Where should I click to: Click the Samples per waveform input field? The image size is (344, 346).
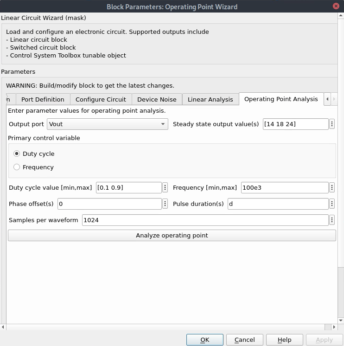pos(205,220)
